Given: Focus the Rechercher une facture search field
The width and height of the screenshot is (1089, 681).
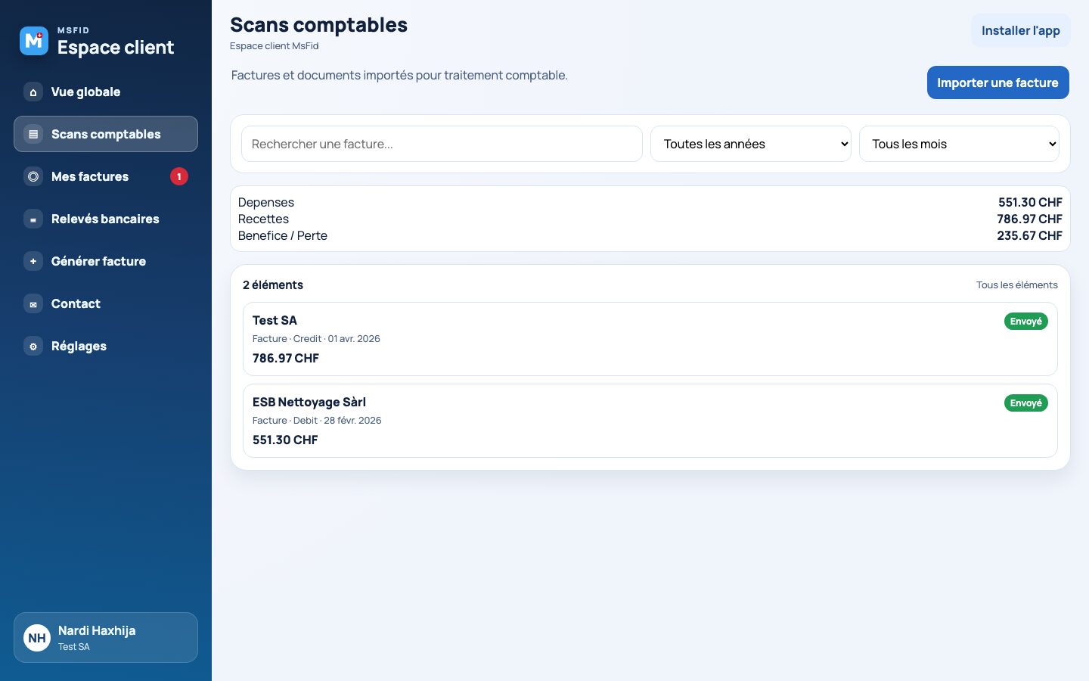Looking at the screenshot, I should (442, 144).
